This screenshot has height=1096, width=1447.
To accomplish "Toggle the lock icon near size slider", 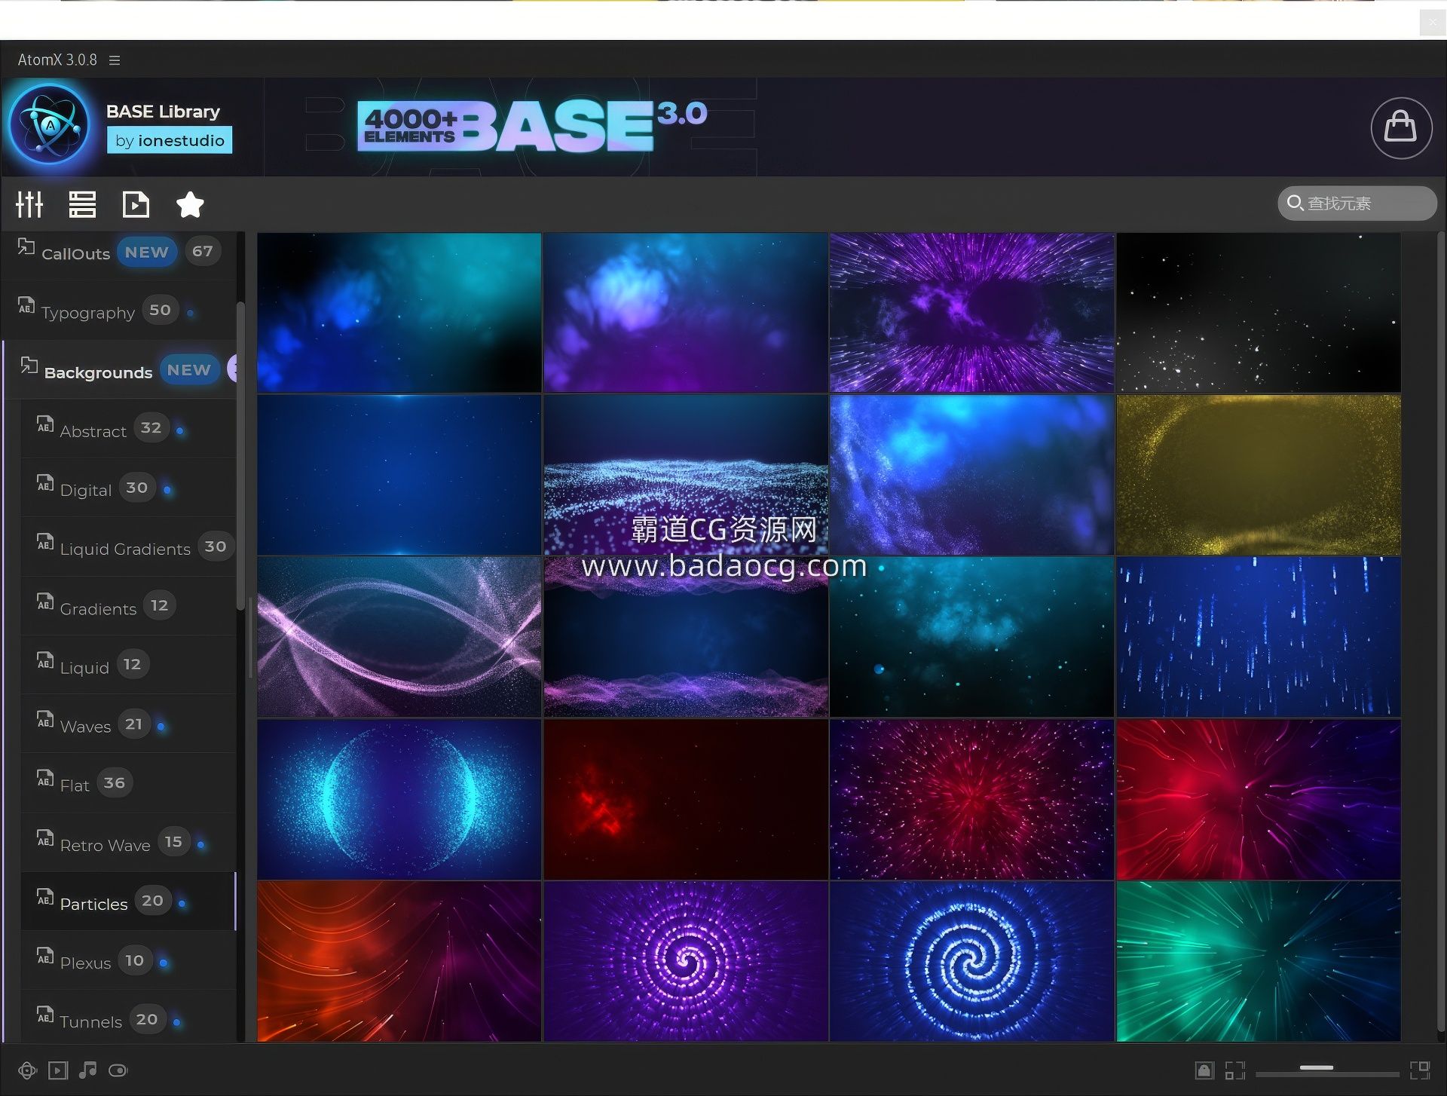I will pyautogui.click(x=1204, y=1070).
